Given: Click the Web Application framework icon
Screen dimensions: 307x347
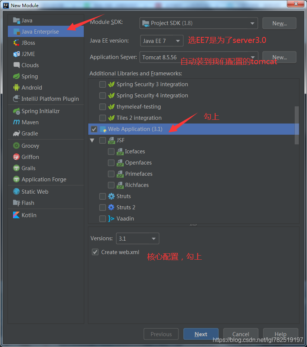Looking at the screenshot, I should [x=103, y=129].
